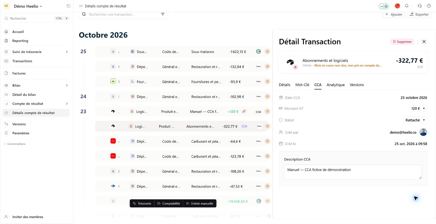Expand the Conversations section
436x224 pixels.
(15, 144)
